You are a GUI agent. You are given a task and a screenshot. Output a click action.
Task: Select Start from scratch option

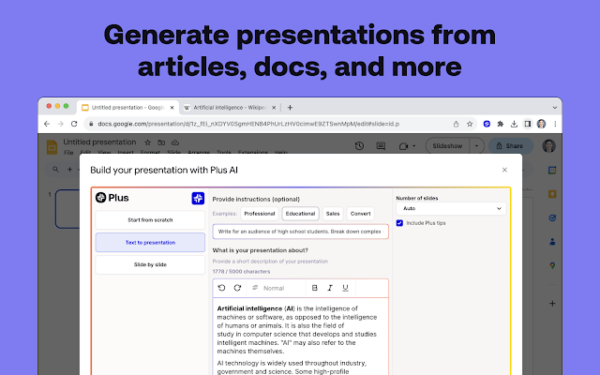[x=150, y=219]
